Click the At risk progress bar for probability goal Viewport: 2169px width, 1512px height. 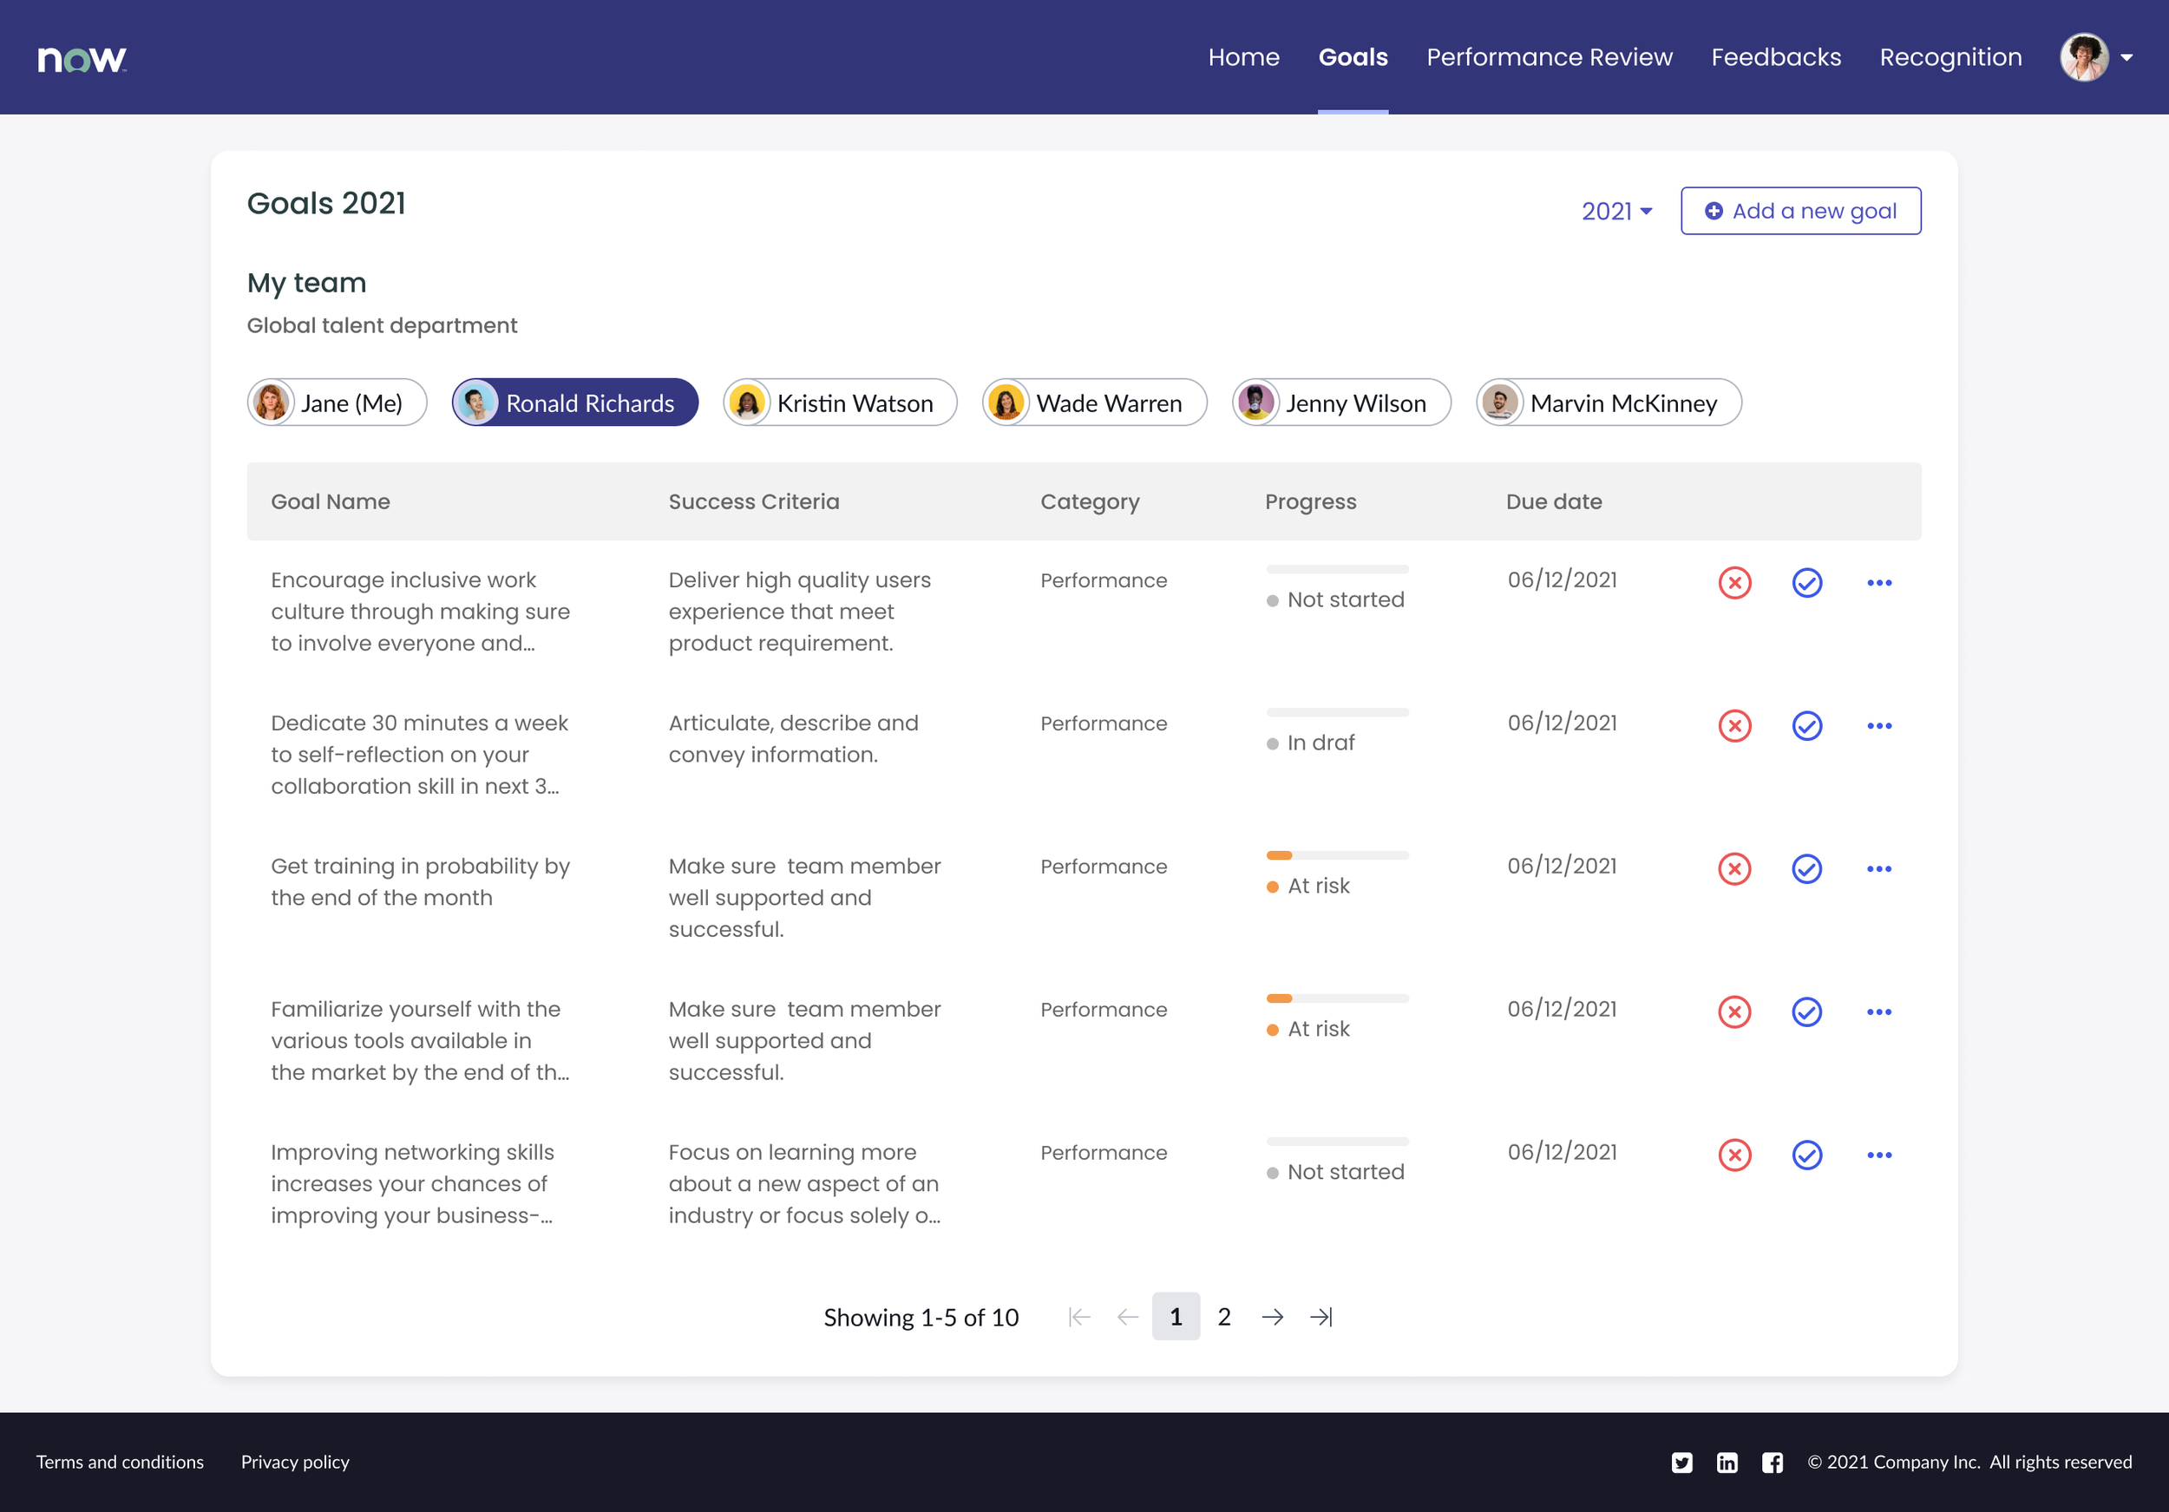pyautogui.click(x=1337, y=855)
